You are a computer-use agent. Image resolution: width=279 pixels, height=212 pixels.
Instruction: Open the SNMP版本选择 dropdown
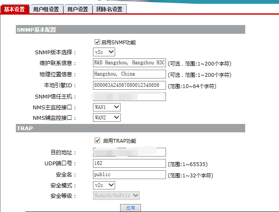click(104, 52)
